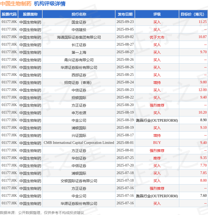Click CMB International Capital Corporation Limited
The image size is (208, 215).
click(x=79, y=143)
